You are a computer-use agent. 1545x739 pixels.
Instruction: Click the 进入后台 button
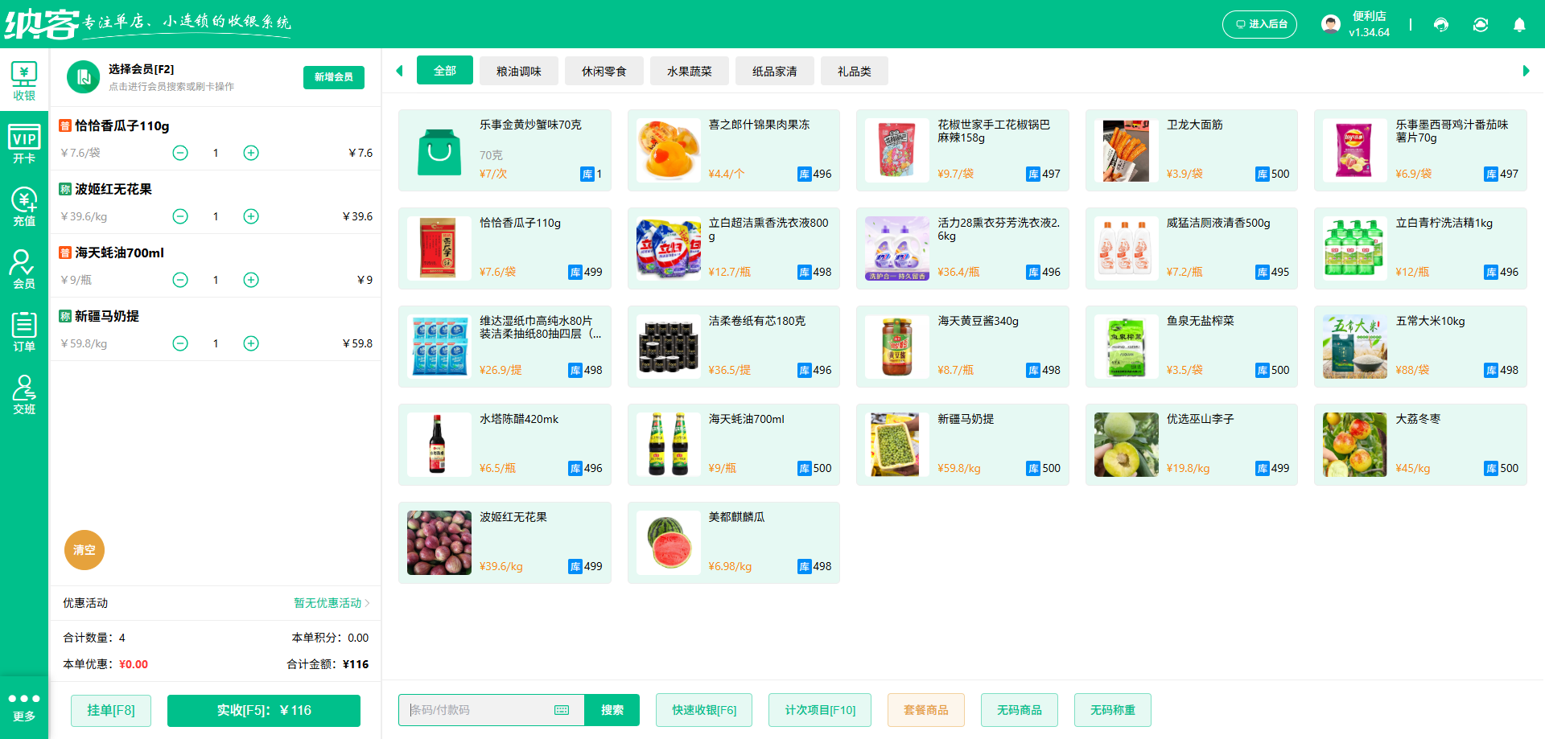[x=1260, y=24]
